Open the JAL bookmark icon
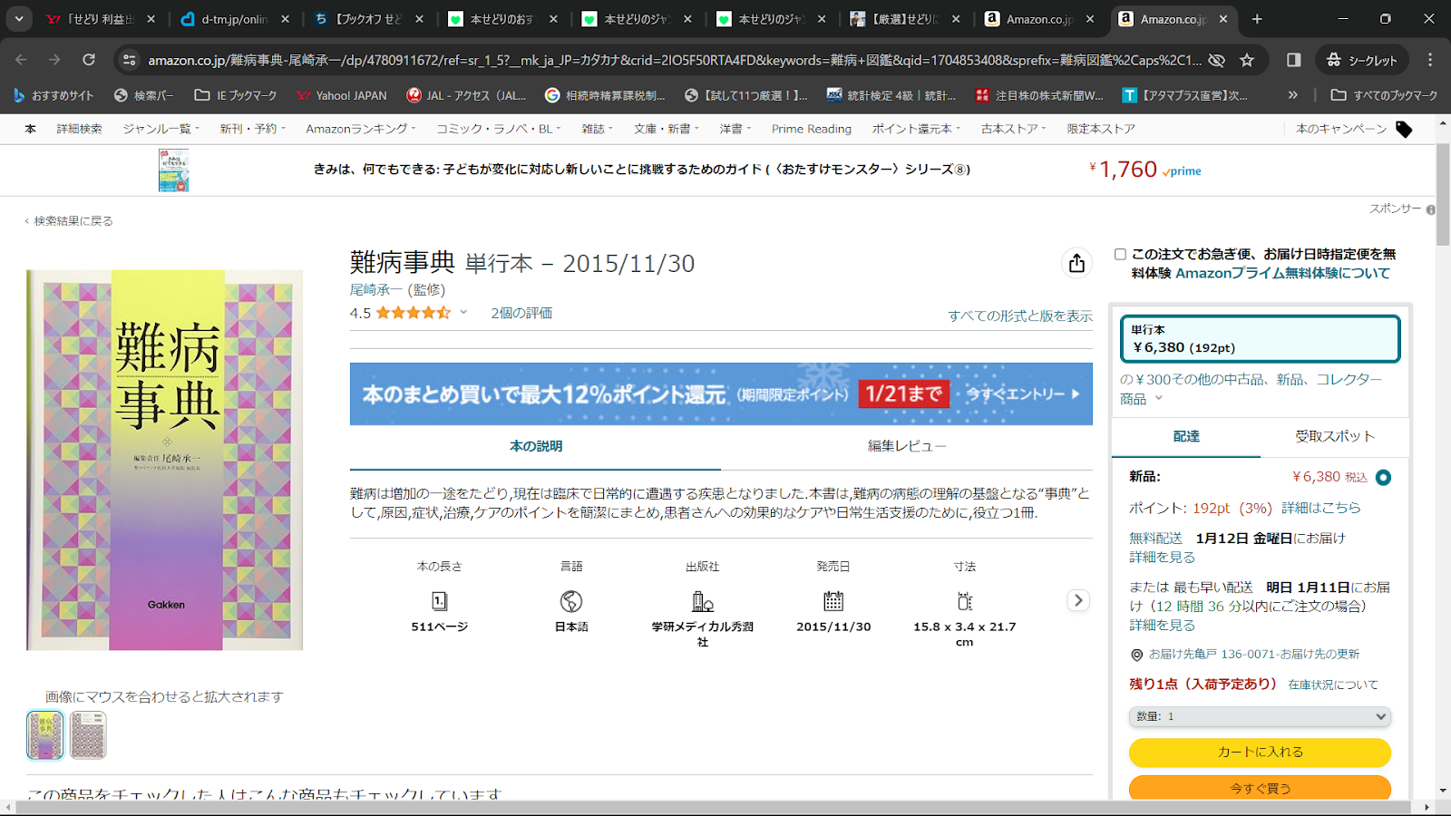1451x816 pixels. pyautogui.click(x=414, y=95)
